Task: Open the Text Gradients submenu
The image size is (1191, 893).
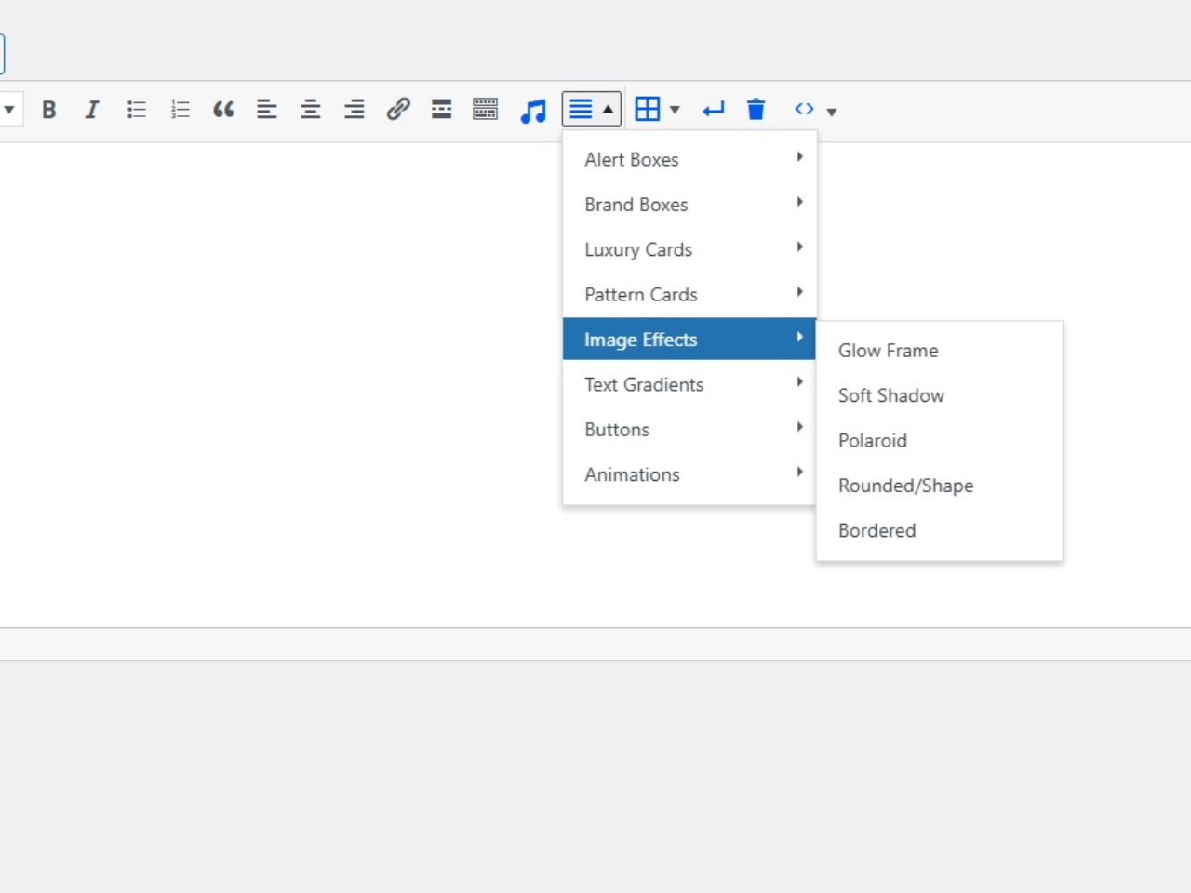Action: [x=689, y=384]
